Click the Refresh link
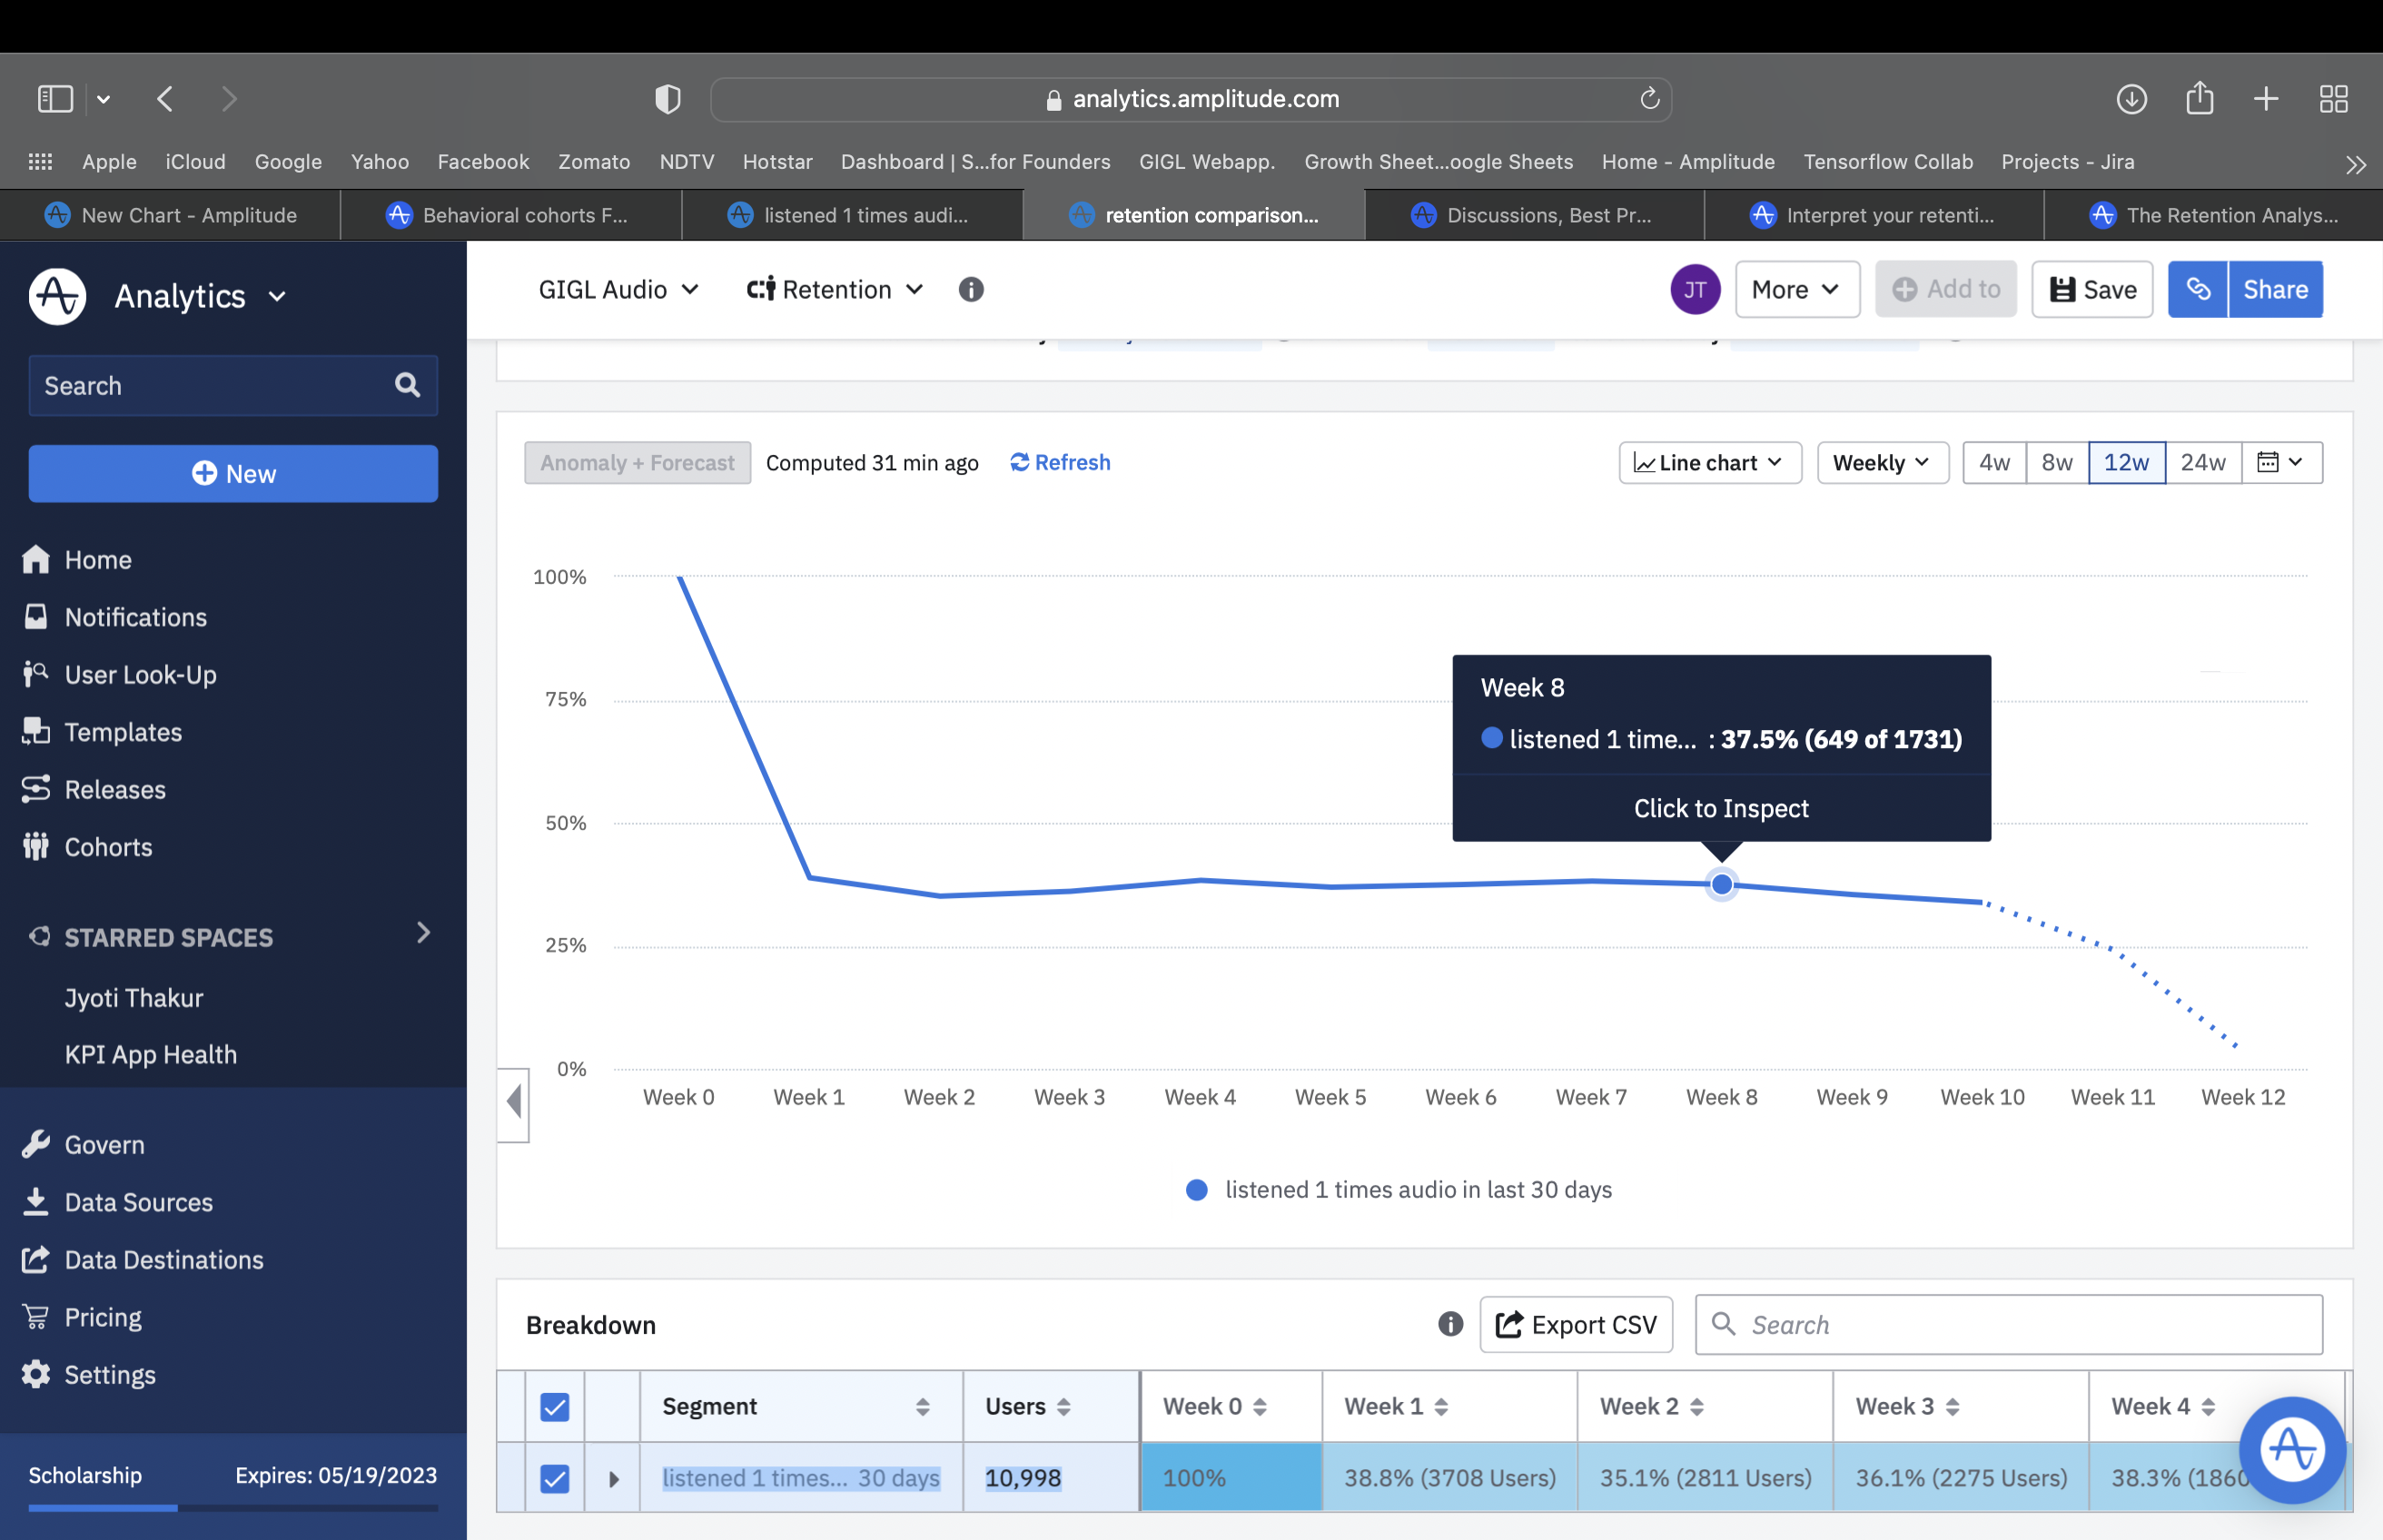The height and width of the screenshot is (1540, 2383). click(x=1060, y=463)
